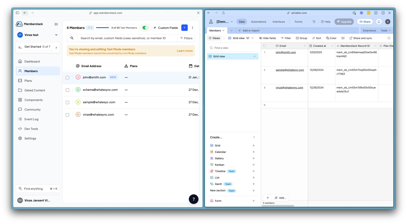Open the Tools dropdown in Airtable
The height and width of the screenshot is (224, 407).
(386, 30)
